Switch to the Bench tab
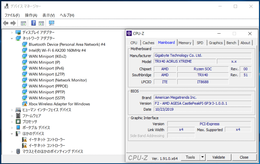Image resolution: width=260 pixels, height=164 pixels. pos(231,43)
